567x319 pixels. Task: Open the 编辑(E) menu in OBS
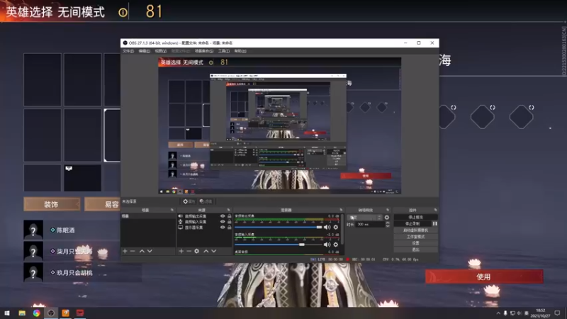[x=145, y=51]
